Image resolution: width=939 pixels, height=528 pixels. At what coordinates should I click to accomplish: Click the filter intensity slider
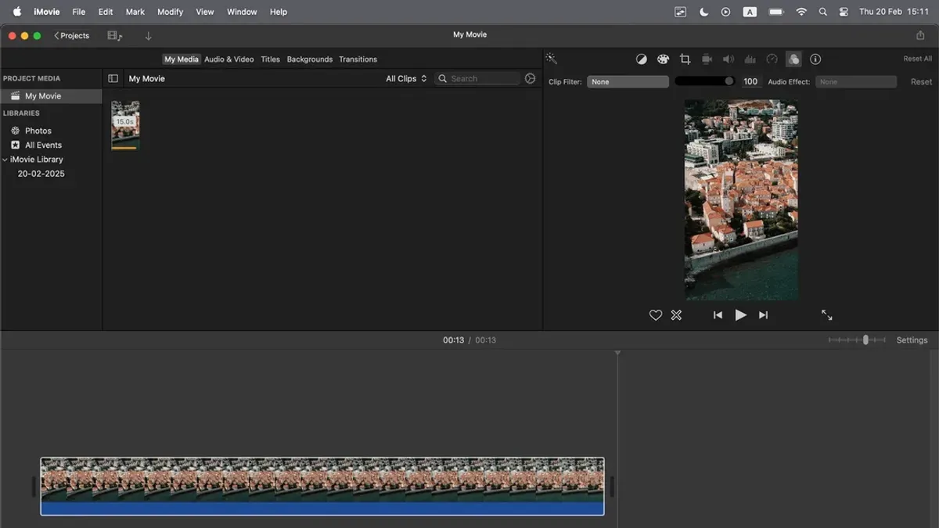click(705, 81)
